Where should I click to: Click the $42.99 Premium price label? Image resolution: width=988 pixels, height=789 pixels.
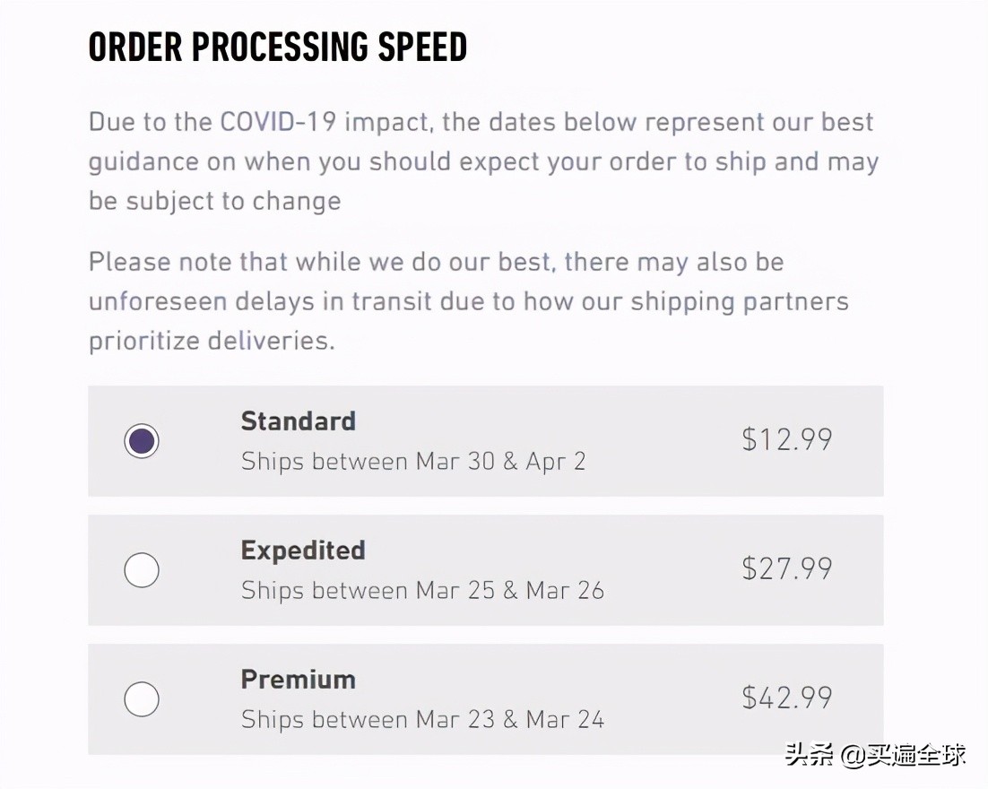click(787, 697)
